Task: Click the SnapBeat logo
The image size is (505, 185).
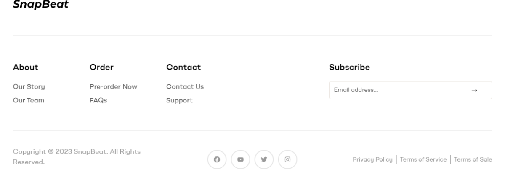Action: coord(41,5)
